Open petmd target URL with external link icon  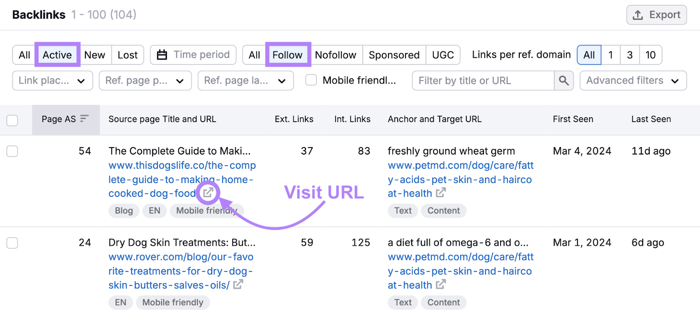point(441,193)
